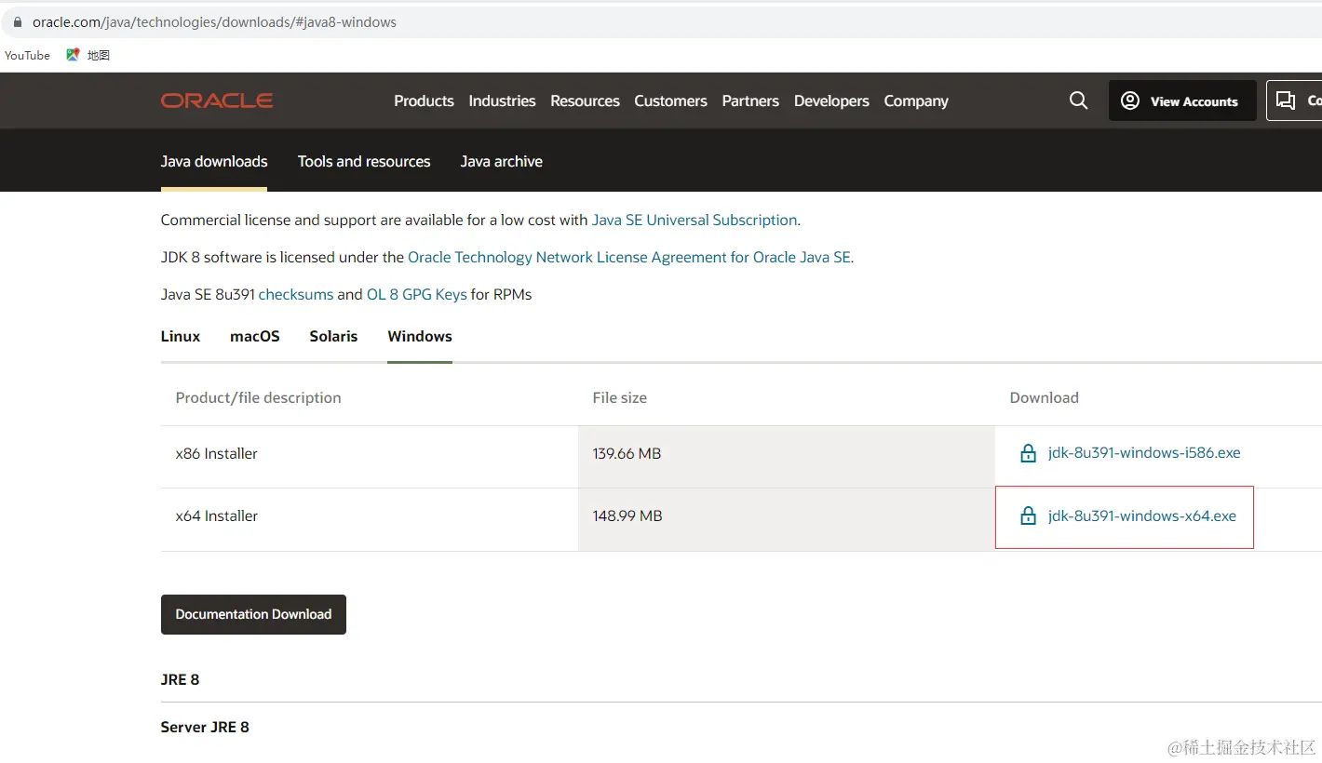This screenshot has height=763, width=1322.
Task: Expand the Server JRE 8 section
Action: click(205, 727)
